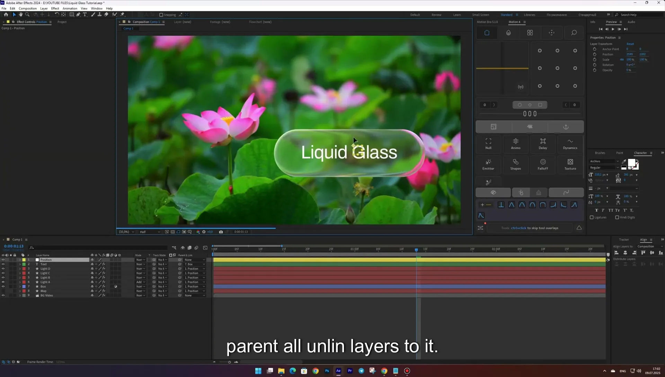
Task: Switch to the Paint panel tab
Action: [x=620, y=153]
